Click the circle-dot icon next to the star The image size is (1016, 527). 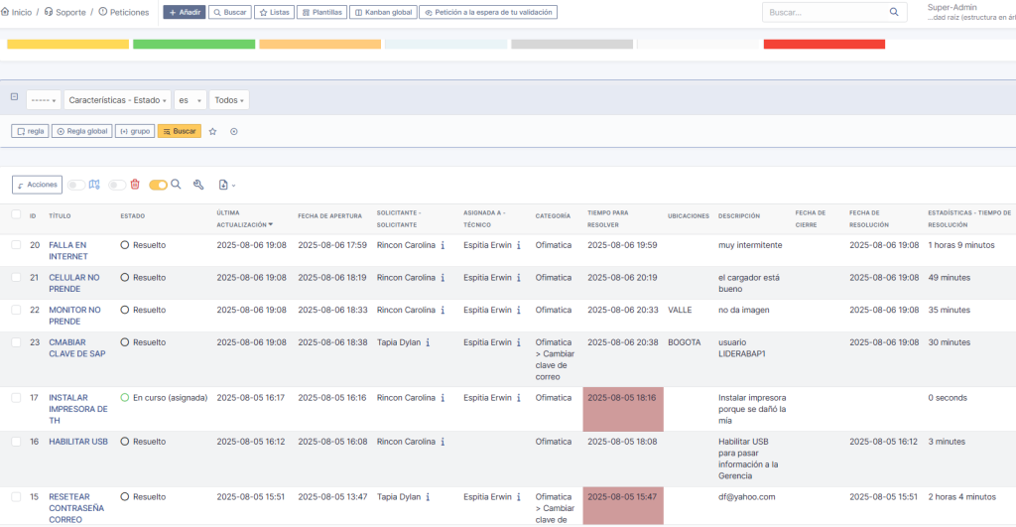pyautogui.click(x=234, y=132)
